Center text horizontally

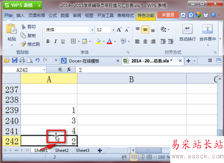tap(145, 41)
